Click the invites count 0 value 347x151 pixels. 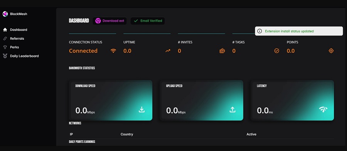(x=179, y=51)
